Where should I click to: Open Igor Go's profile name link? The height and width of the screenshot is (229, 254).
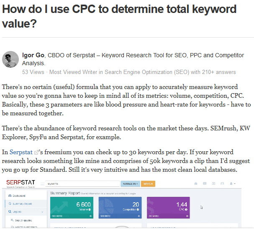(33, 55)
